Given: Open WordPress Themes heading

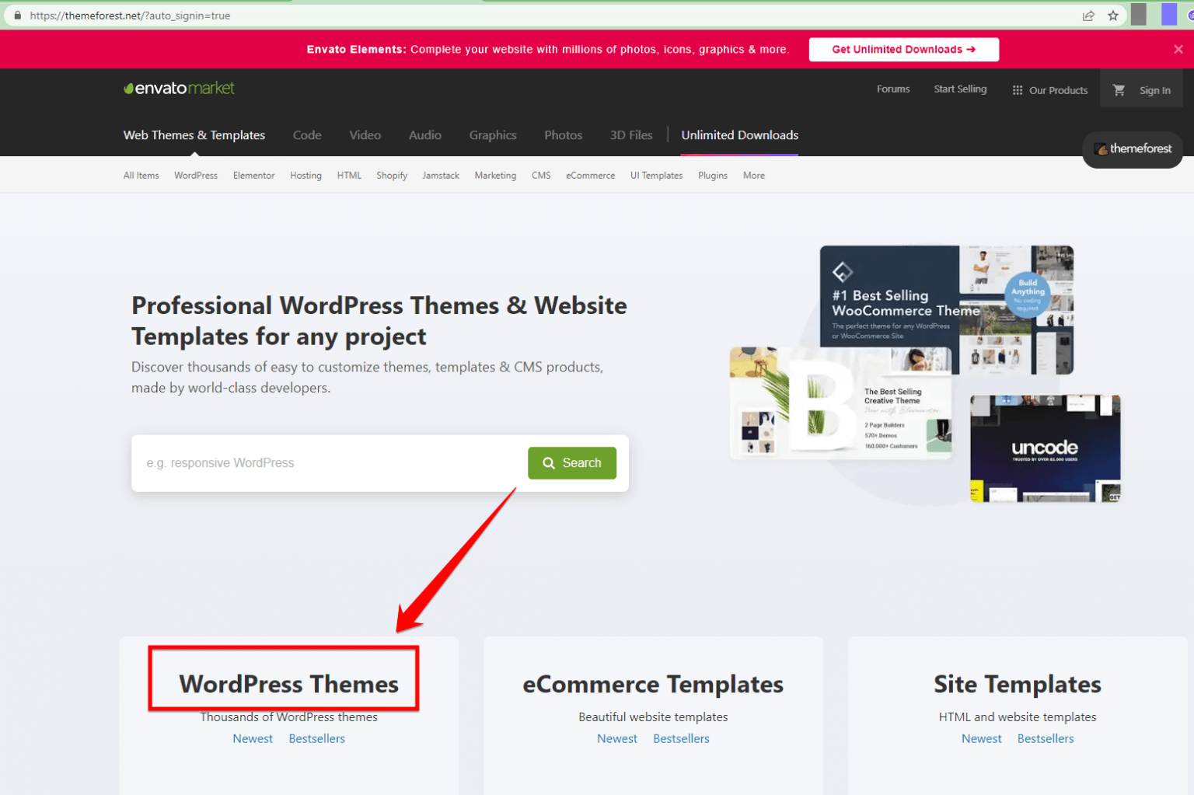Looking at the screenshot, I should [288, 684].
